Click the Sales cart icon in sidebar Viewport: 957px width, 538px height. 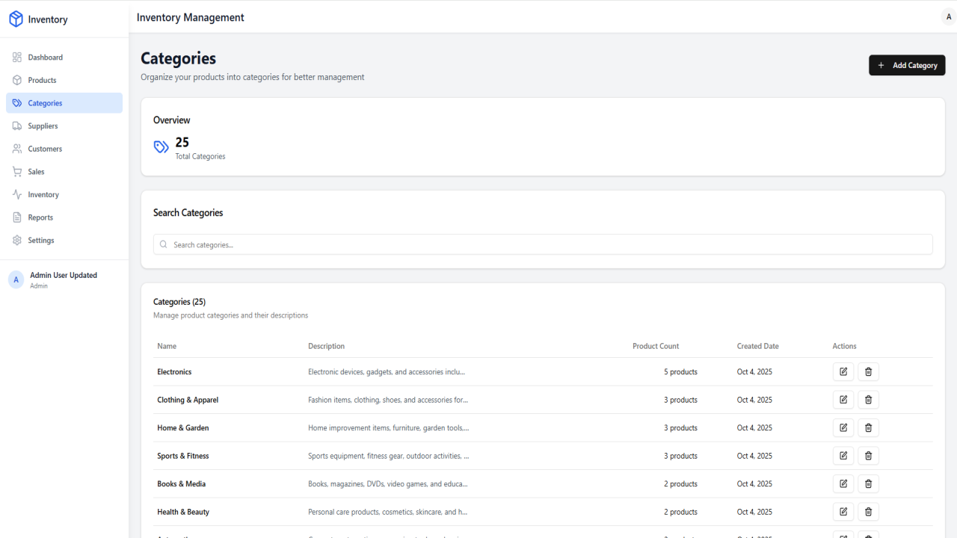(x=17, y=172)
